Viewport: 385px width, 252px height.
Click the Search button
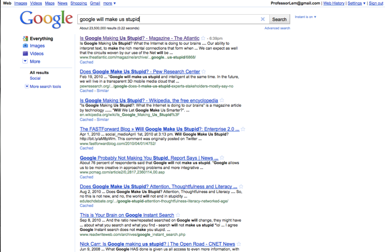click(279, 19)
